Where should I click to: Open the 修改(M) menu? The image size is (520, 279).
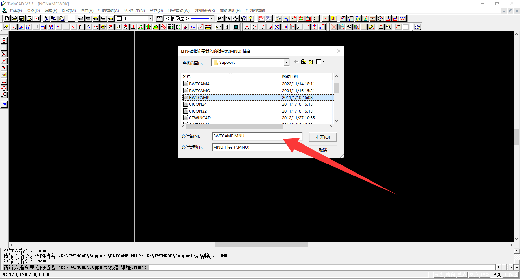point(69,11)
